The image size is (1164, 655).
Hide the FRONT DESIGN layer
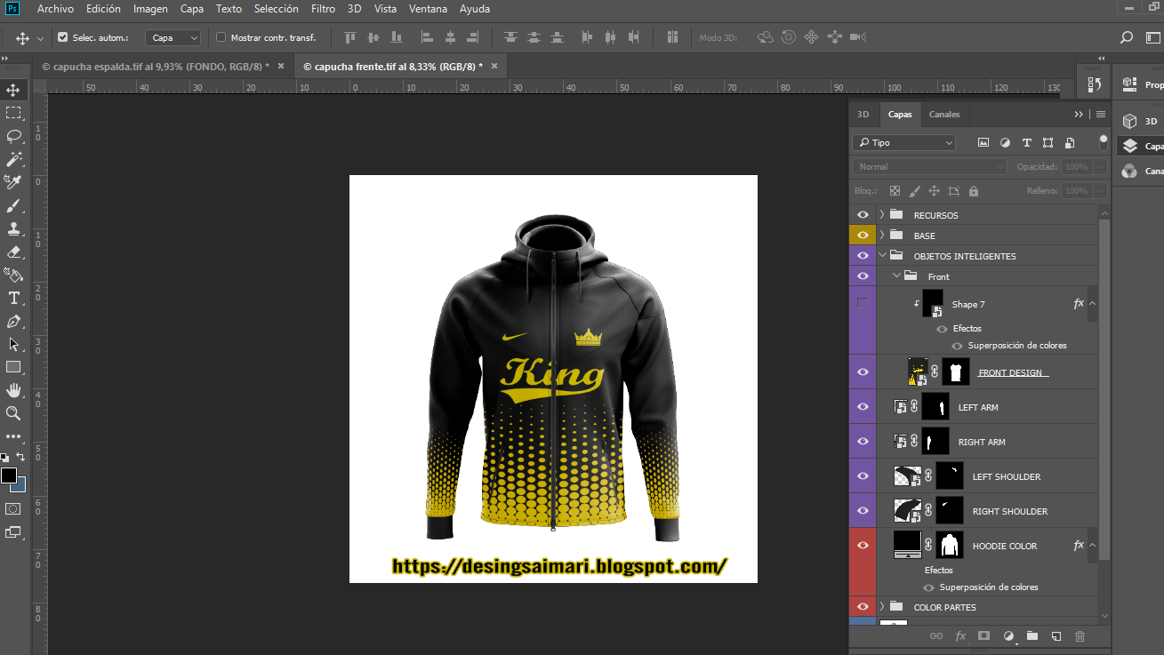pyautogui.click(x=863, y=372)
